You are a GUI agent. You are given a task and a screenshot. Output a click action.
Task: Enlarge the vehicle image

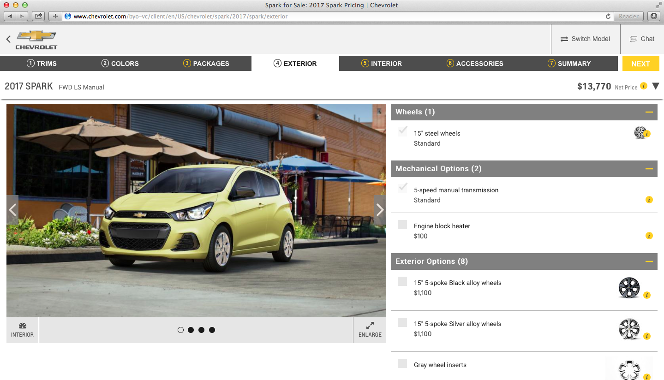click(x=370, y=330)
